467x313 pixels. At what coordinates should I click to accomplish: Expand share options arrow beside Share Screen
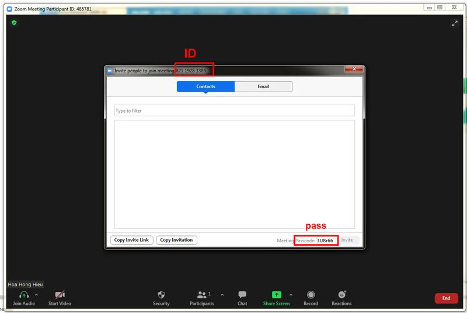point(291,295)
